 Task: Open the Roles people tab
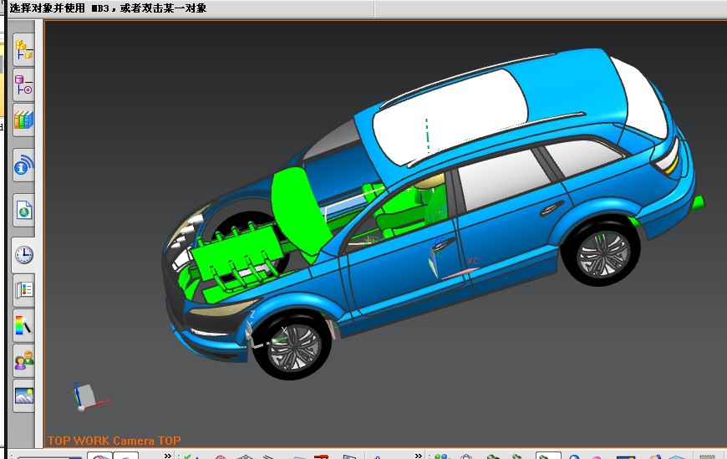point(23,360)
